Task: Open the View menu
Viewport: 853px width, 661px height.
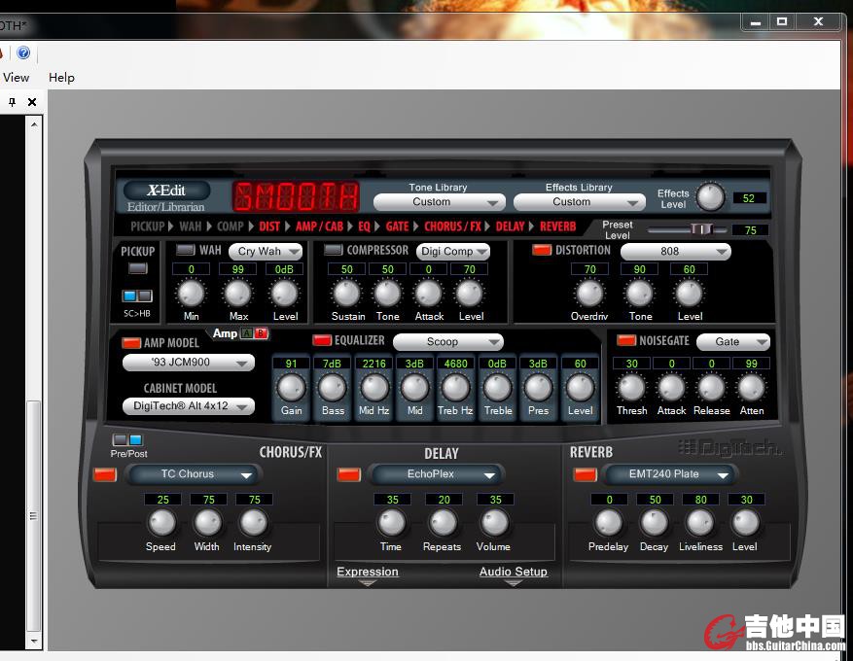Action: tap(16, 78)
